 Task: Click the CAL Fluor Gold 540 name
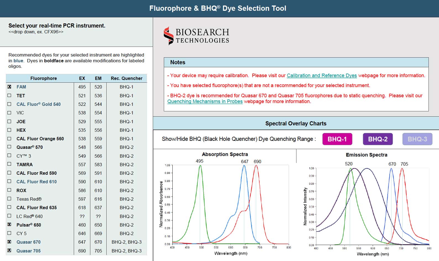pyautogui.click(x=38, y=104)
